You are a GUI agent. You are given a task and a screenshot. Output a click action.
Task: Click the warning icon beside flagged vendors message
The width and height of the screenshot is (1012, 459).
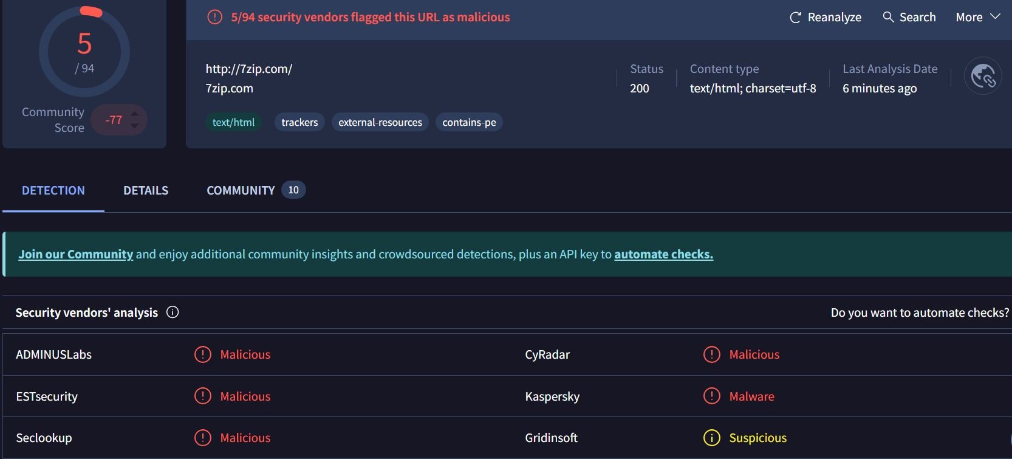coord(215,17)
